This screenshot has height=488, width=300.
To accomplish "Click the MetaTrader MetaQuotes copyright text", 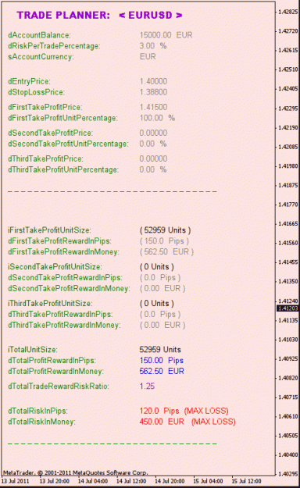I will [x=75, y=472].
